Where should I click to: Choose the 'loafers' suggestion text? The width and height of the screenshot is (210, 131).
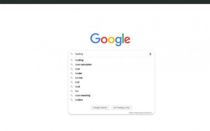(79, 100)
